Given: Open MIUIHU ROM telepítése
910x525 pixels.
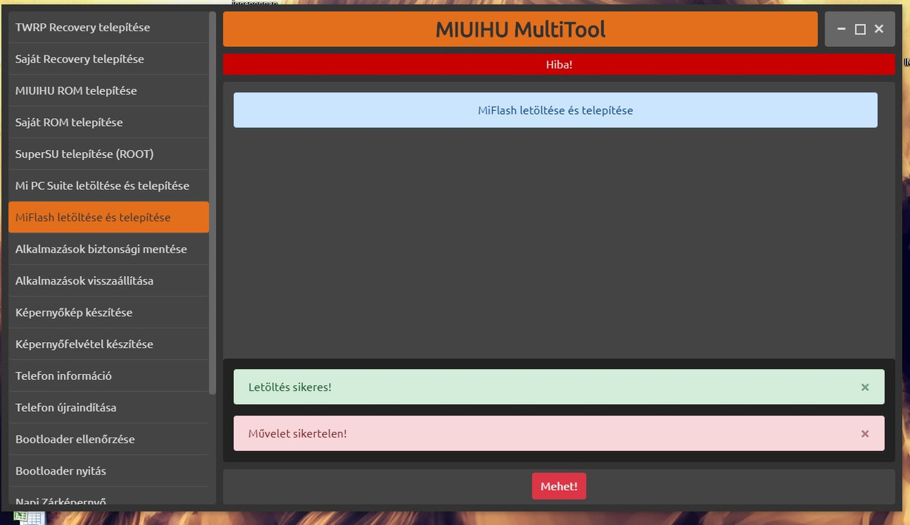Looking at the screenshot, I should (109, 90).
